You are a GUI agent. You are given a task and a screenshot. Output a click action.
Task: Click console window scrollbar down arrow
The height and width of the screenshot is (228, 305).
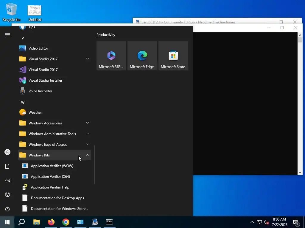click(x=300, y=172)
